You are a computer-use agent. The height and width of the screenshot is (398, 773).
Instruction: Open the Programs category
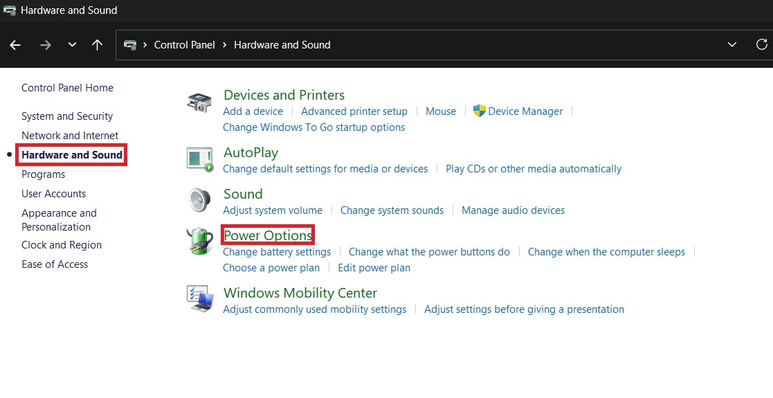[x=44, y=174]
